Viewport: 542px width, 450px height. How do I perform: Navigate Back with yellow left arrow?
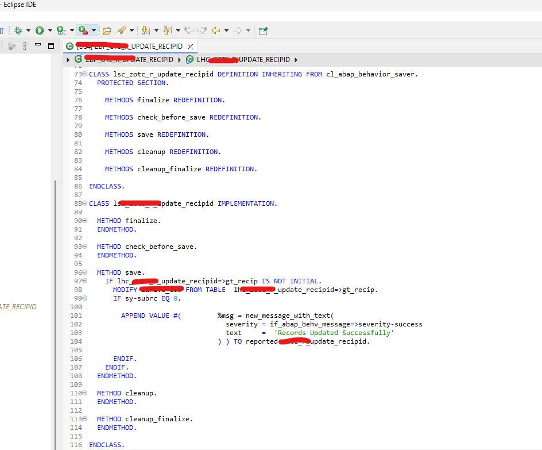click(x=216, y=30)
